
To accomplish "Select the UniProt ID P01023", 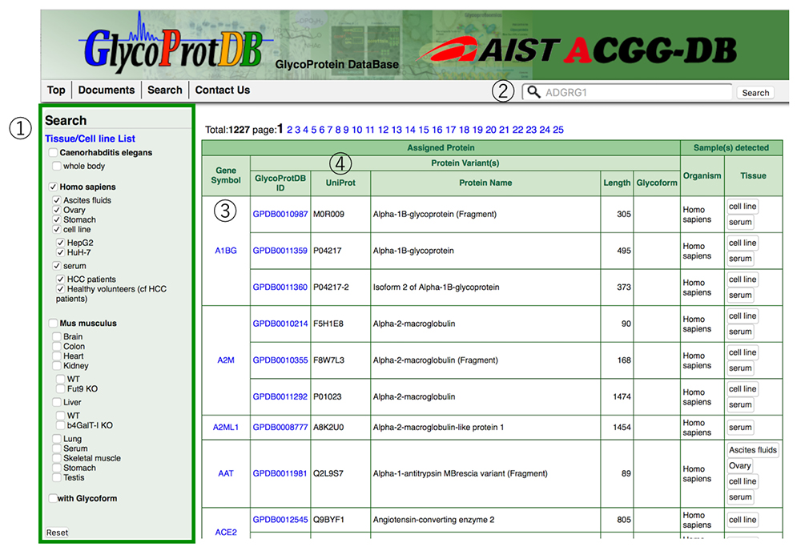I will point(328,396).
